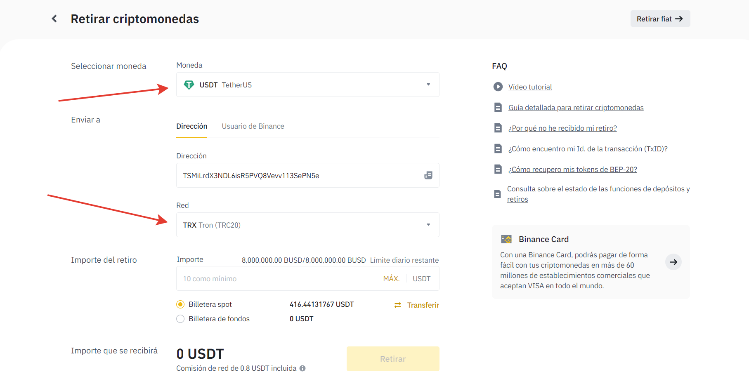The image size is (749, 379).
Task: Click the USDT unit label in amount field
Action: [x=421, y=279]
